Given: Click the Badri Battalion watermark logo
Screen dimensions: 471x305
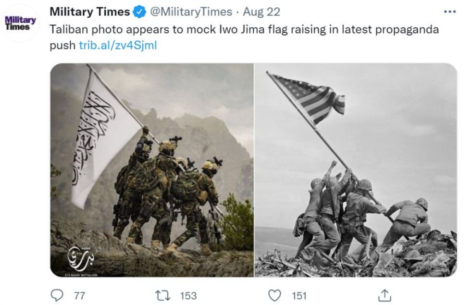Looking at the screenshot, I should tap(81, 260).
